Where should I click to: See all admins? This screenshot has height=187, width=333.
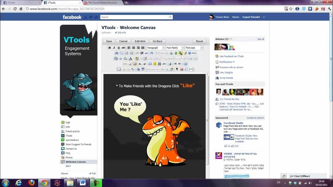(x=261, y=39)
